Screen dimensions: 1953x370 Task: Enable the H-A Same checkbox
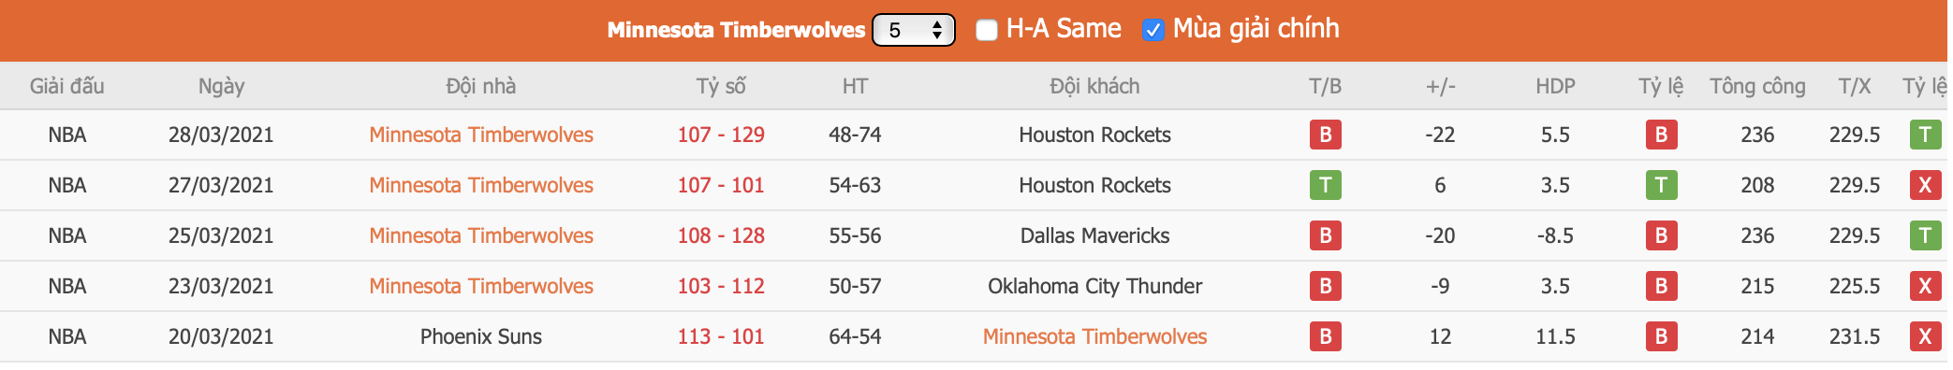[x=987, y=30]
